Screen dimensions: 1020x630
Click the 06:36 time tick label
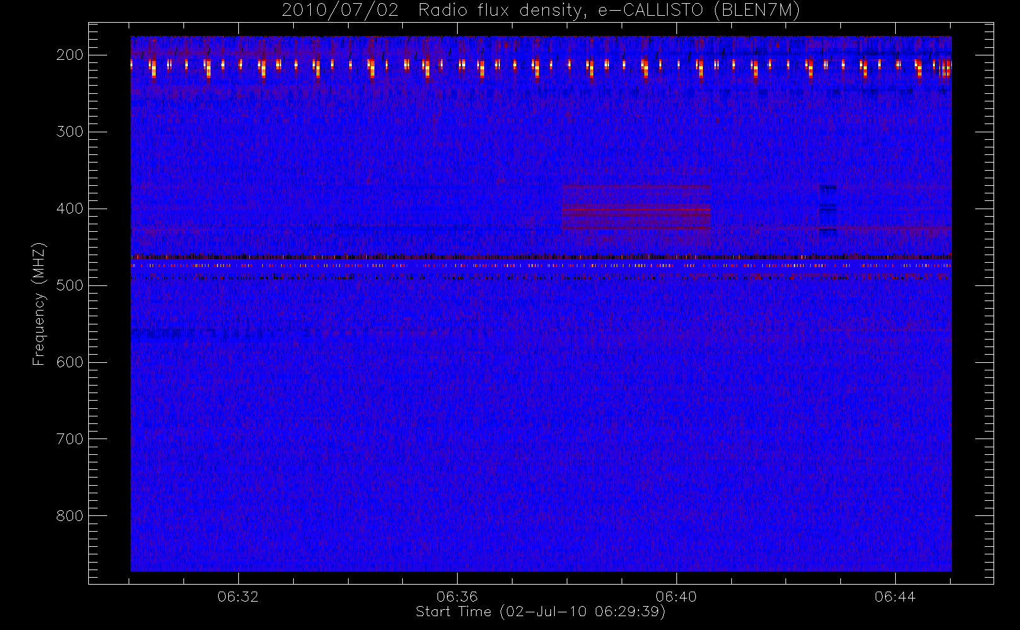(x=457, y=597)
